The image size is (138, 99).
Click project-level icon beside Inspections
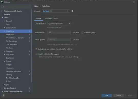(x=29, y=35)
